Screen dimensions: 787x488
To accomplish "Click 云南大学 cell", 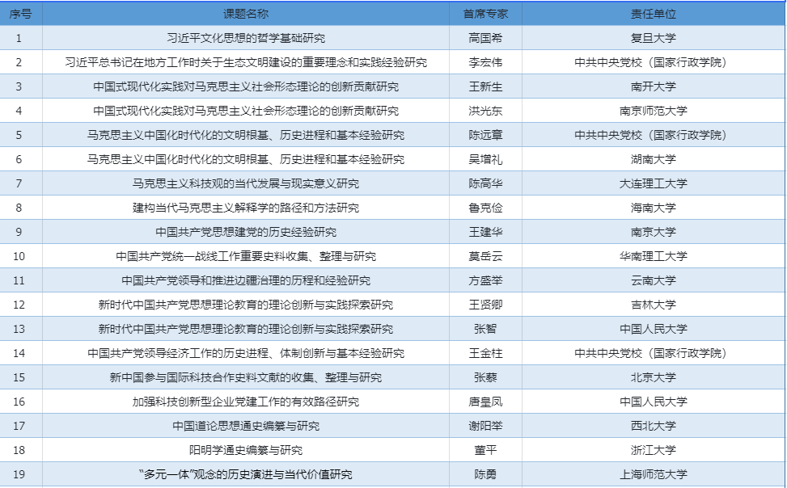I will (x=653, y=280).
